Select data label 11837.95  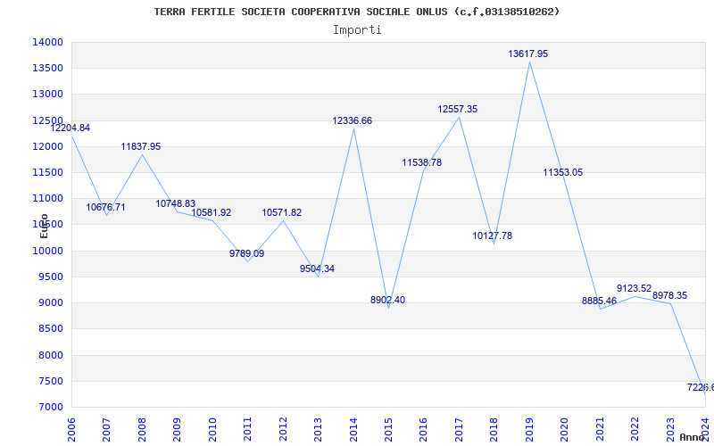(141, 146)
